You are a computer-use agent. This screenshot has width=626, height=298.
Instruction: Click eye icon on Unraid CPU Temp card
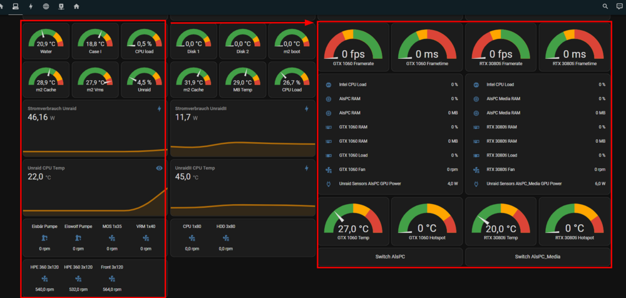click(159, 168)
